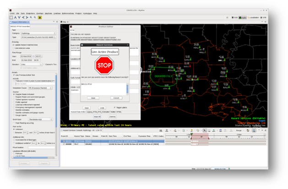Click the open perspective icon
This screenshot has width=288, height=189.
[x=228, y=18]
